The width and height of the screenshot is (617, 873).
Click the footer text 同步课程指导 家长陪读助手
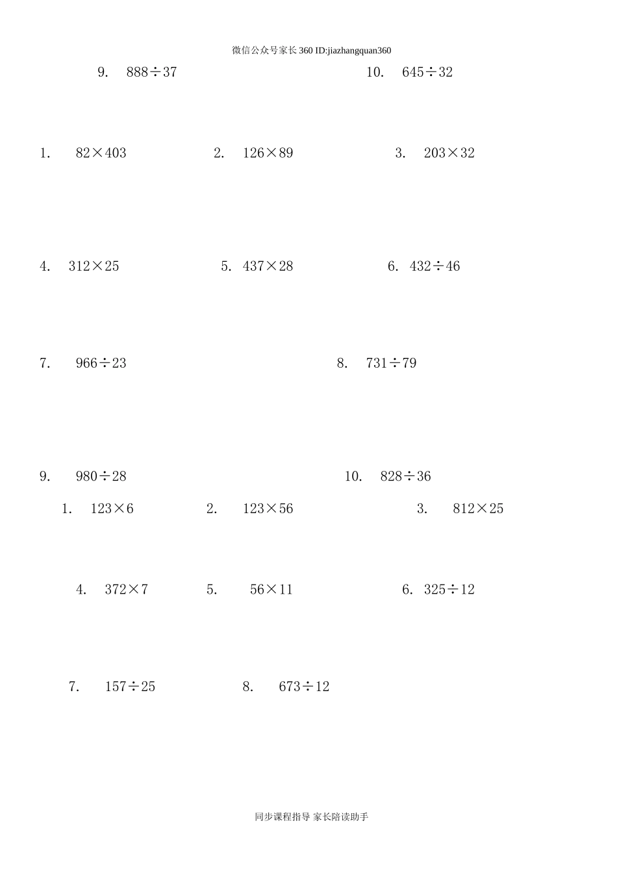click(312, 817)
